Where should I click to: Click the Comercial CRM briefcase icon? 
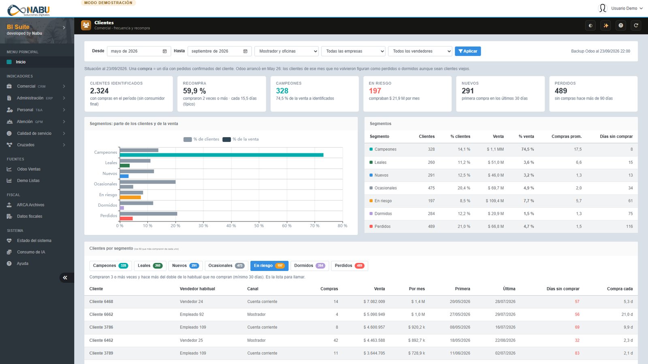point(9,86)
